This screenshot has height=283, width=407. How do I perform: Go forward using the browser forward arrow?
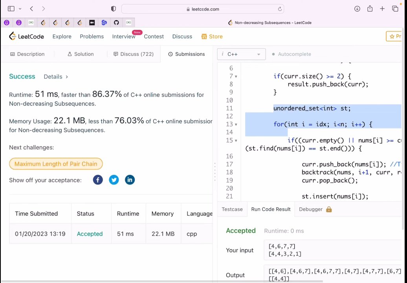pyautogui.click(x=43, y=9)
